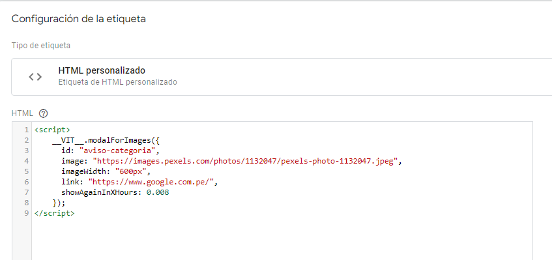The width and height of the screenshot is (552, 260).
Task: Click the 0.008 showAgainInXHours value
Action: (x=158, y=192)
